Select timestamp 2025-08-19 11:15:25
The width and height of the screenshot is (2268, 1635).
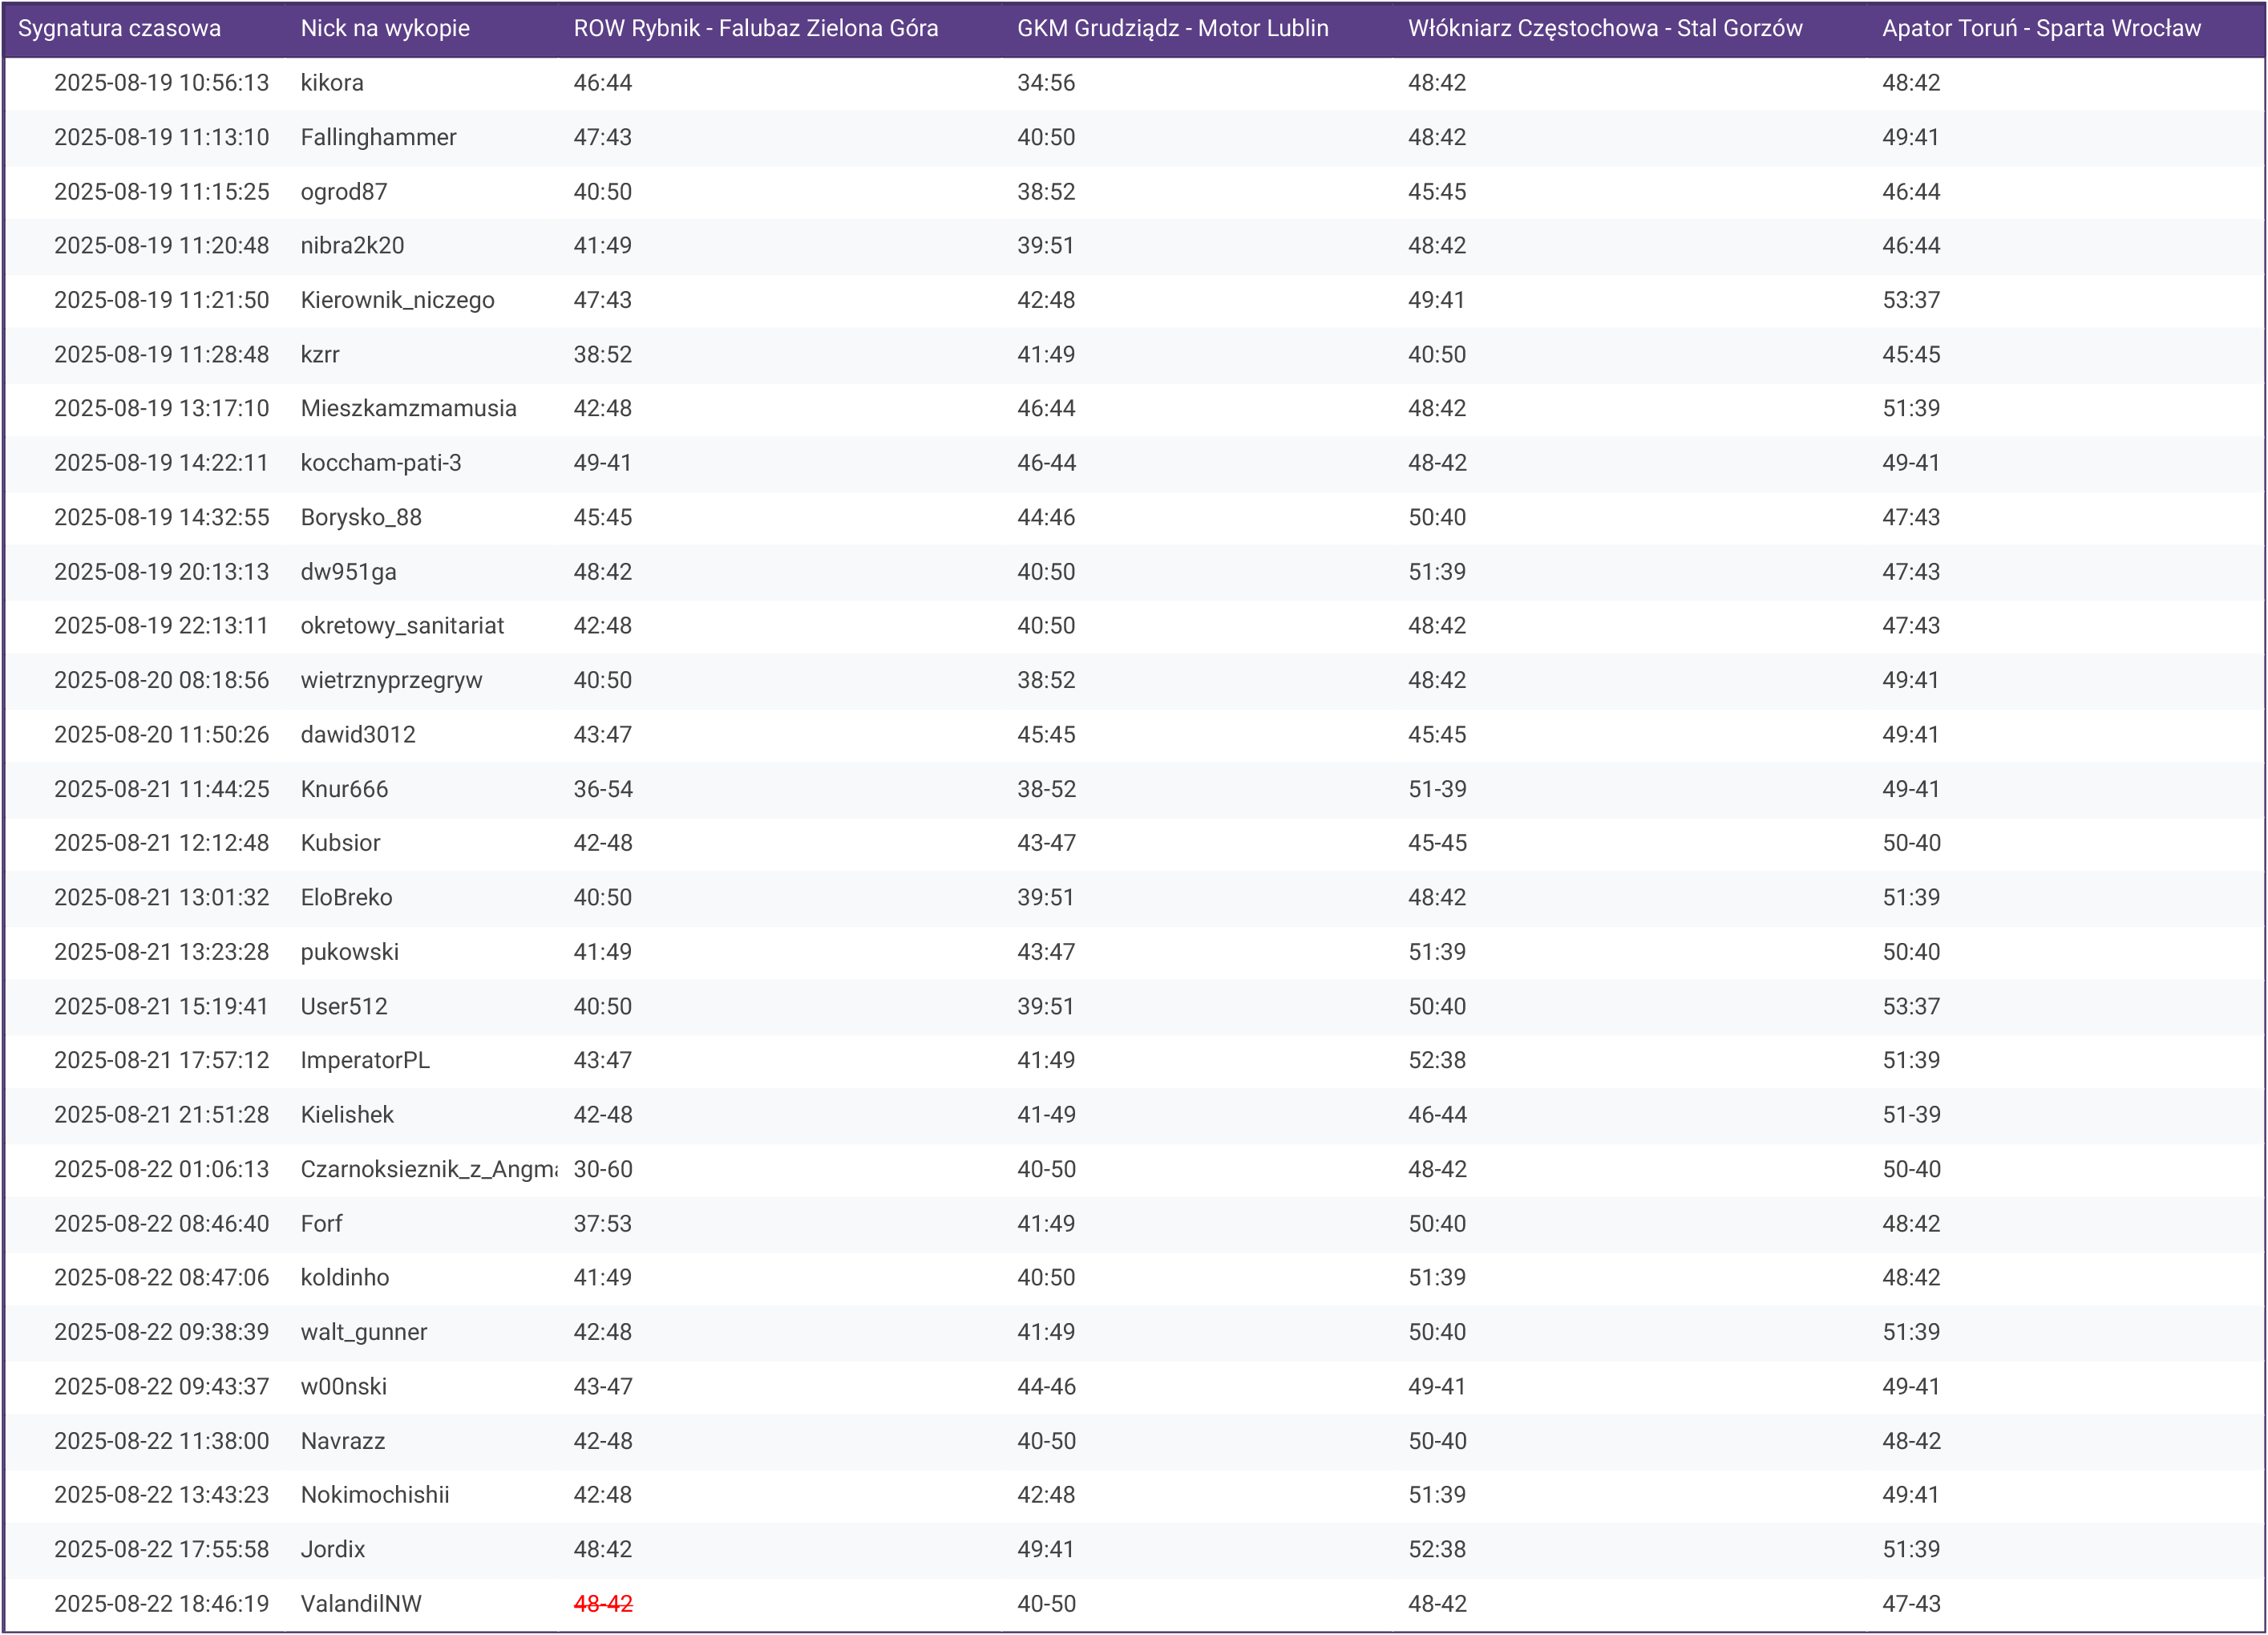pyautogui.click(x=161, y=191)
